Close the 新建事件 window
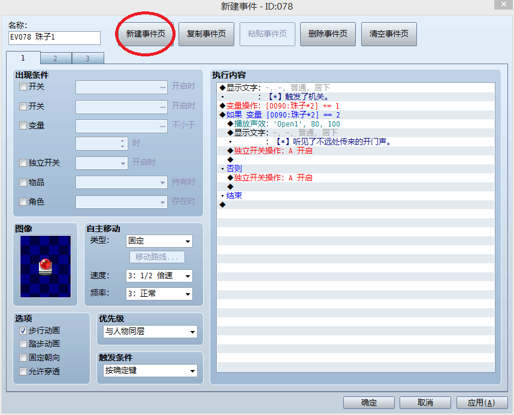The width and height of the screenshot is (514, 415). 503,4
